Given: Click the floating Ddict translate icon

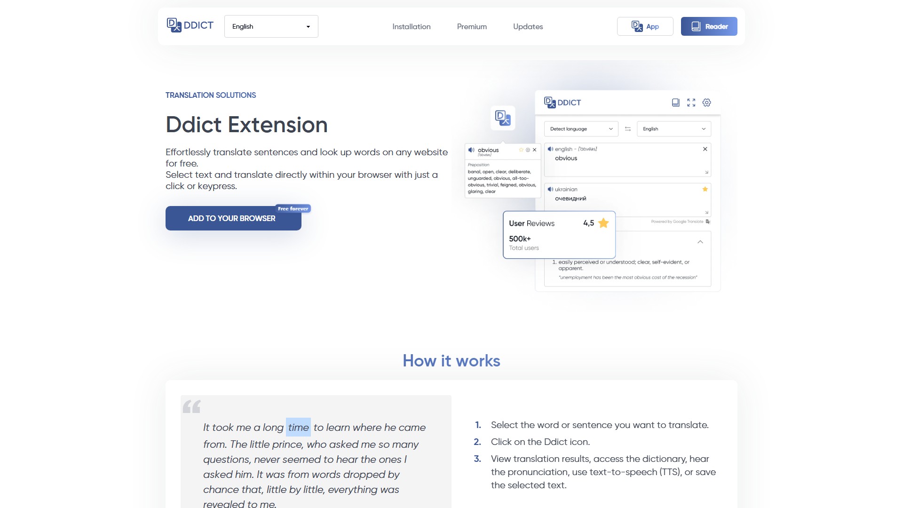Looking at the screenshot, I should coord(503,118).
